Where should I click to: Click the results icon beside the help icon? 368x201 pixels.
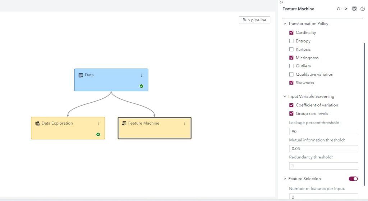354,9
